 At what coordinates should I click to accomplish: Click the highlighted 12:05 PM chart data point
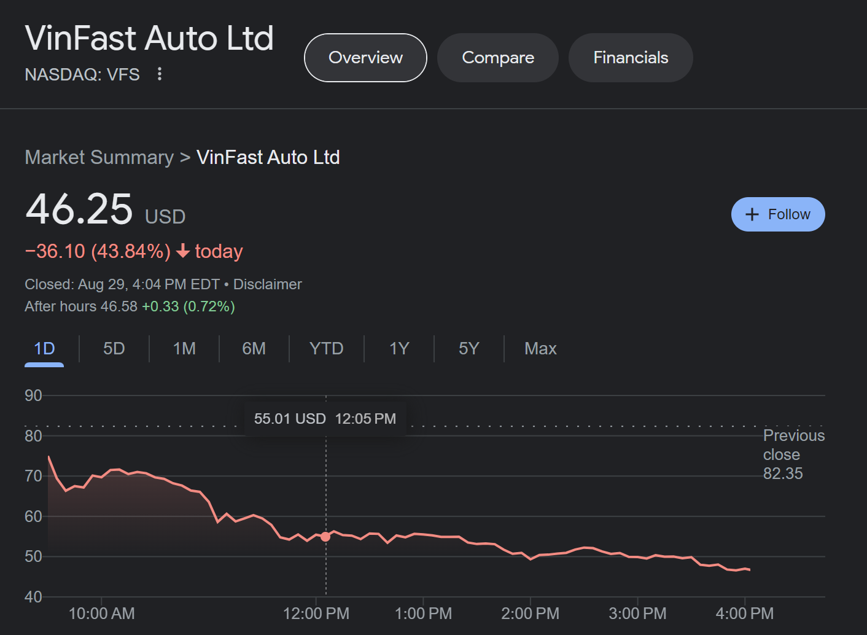pyautogui.click(x=325, y=537)
